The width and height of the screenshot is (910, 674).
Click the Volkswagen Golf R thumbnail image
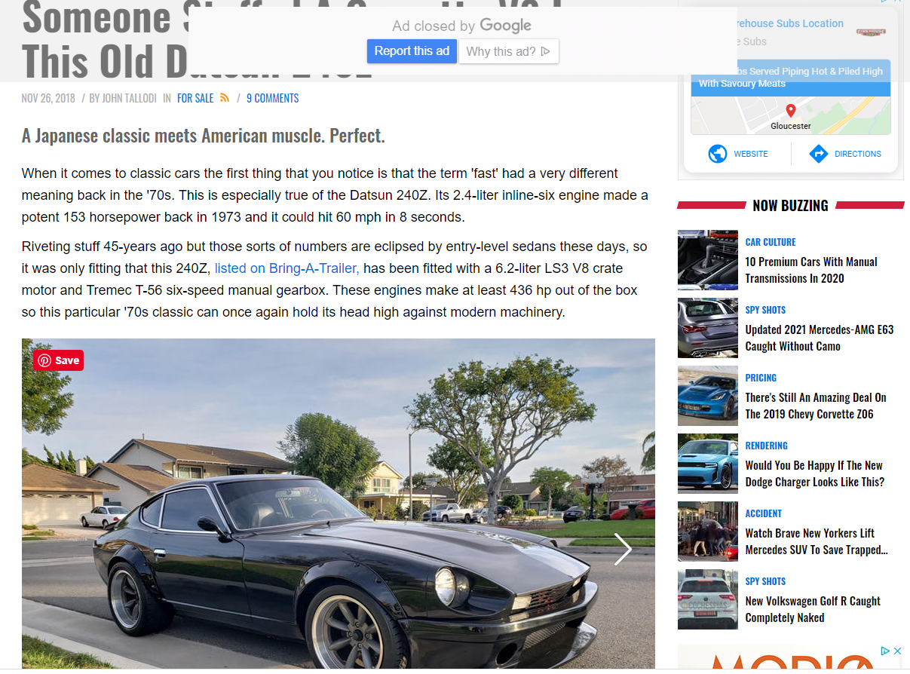pos(707,599)
